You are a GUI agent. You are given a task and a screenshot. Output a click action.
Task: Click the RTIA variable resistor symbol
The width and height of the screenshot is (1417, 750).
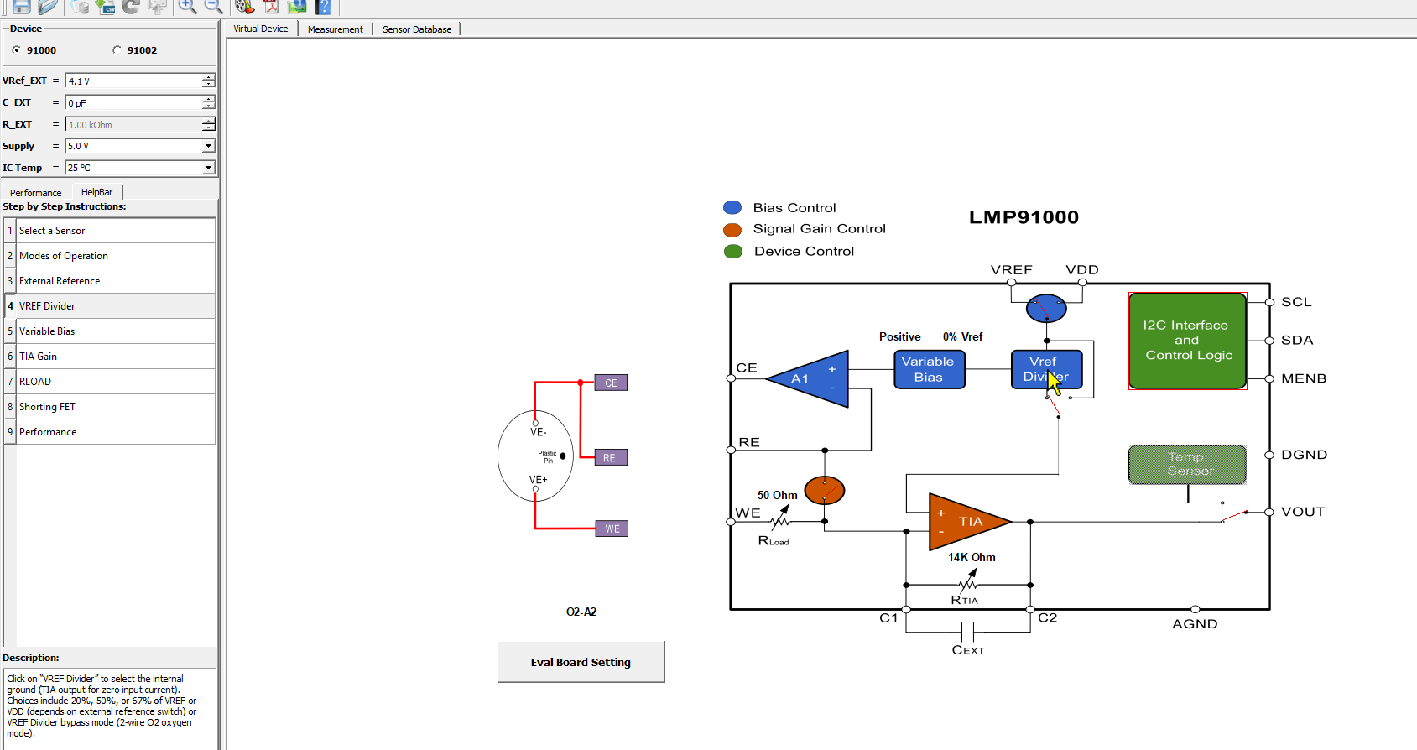(968, 583)
